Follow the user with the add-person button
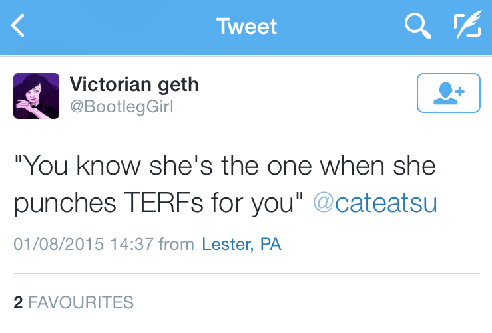This screenshot has height=333, width=492. [x=448, y=93]
